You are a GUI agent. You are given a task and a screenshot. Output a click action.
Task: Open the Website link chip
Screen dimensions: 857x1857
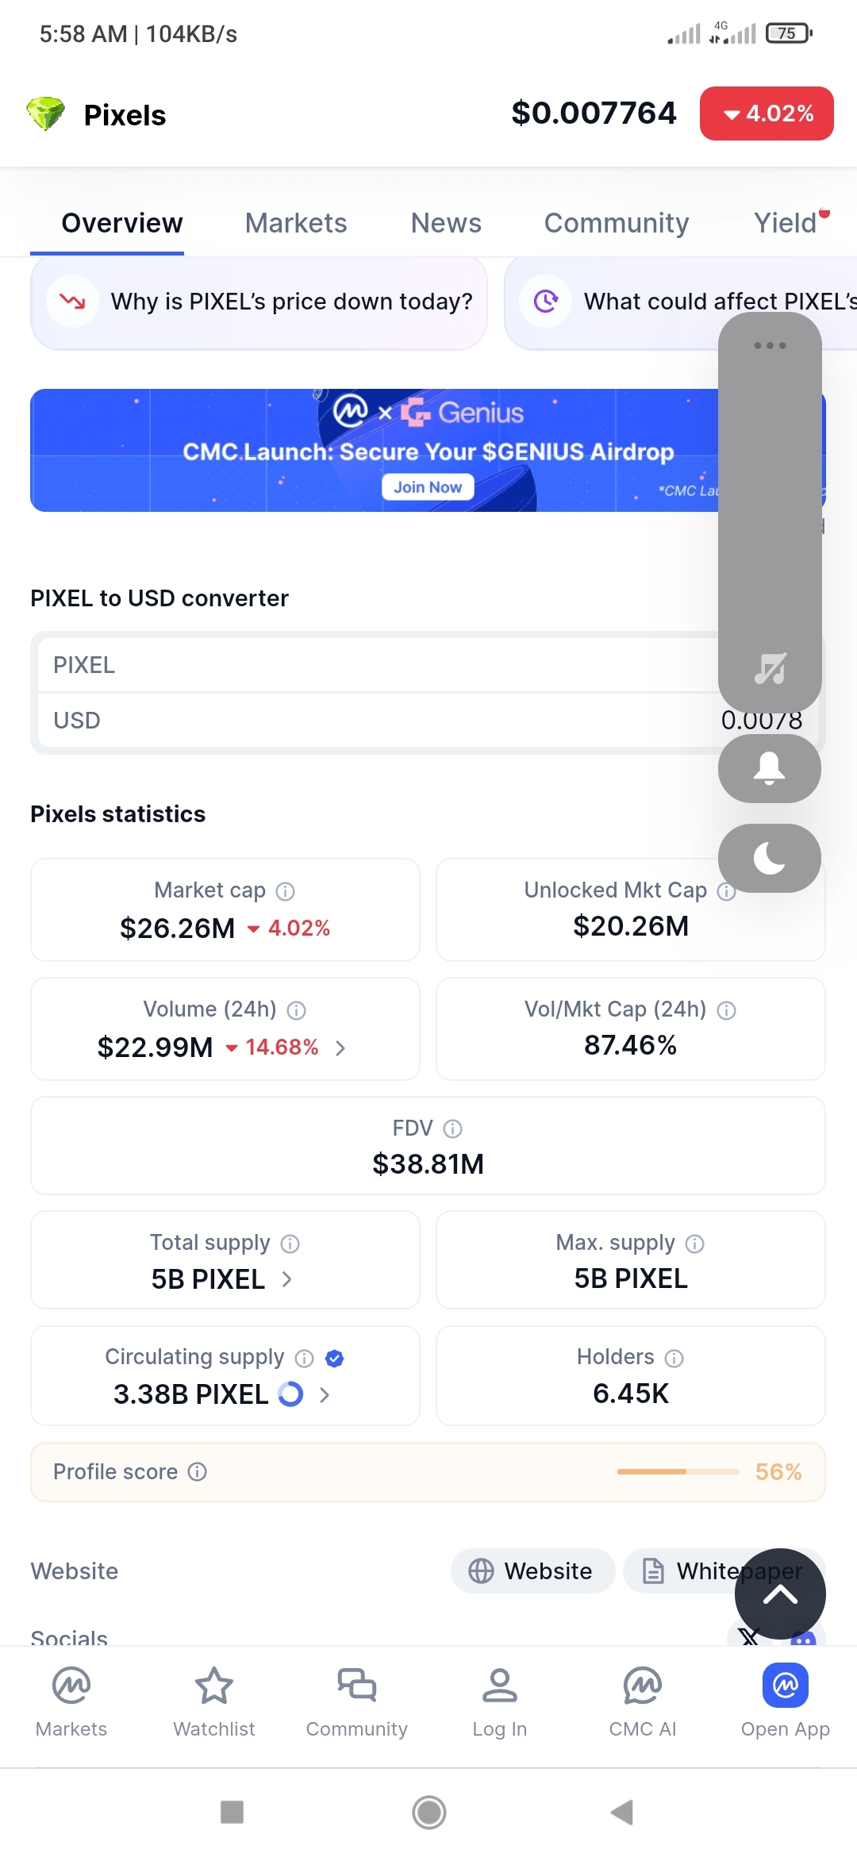coord(532,1571)
